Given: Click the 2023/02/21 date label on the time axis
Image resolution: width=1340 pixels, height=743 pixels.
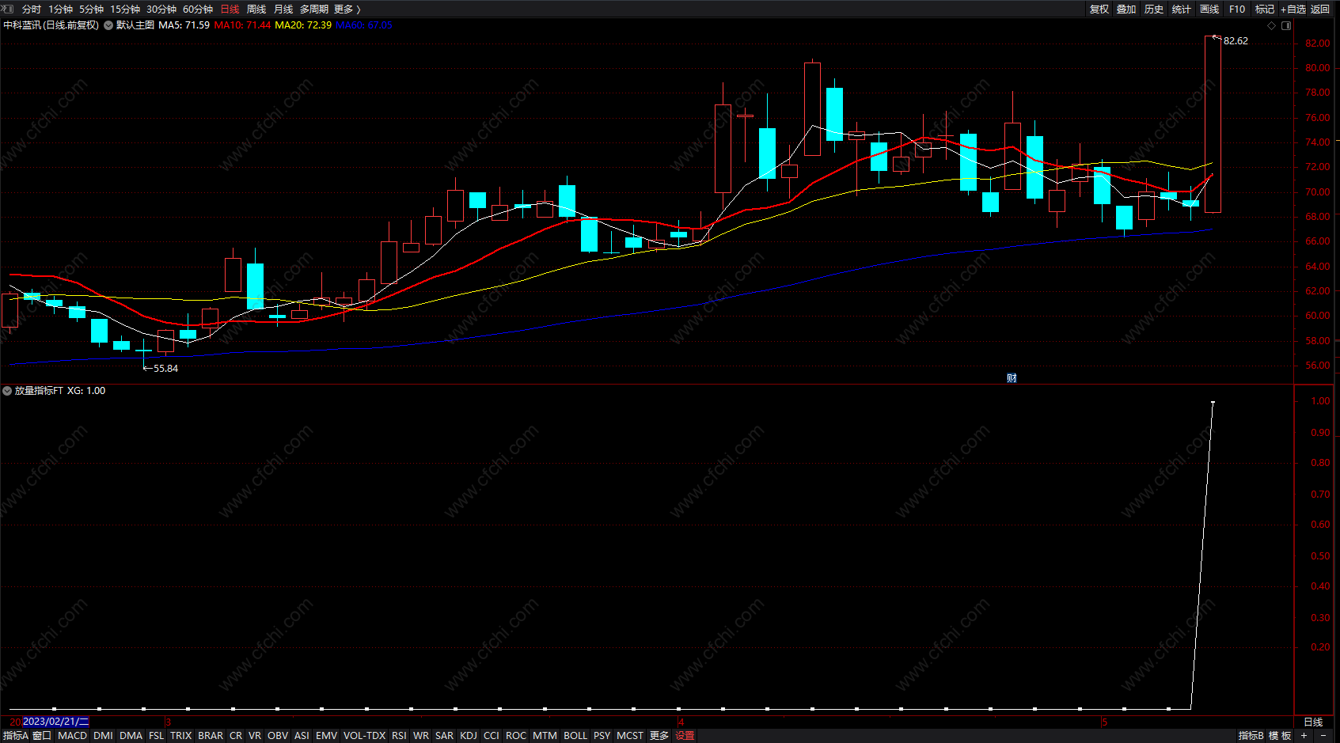Looking at the screenshot, I should pos(55,722).
